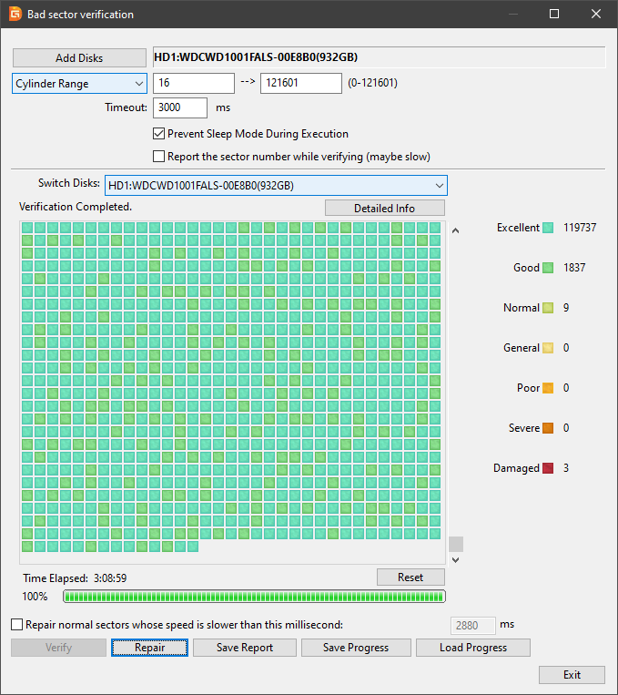The image size is (618, 695).
Task: Click the Time Elapsed value 3:08:59
Action: pyautogui.click(x=110, y=578)
